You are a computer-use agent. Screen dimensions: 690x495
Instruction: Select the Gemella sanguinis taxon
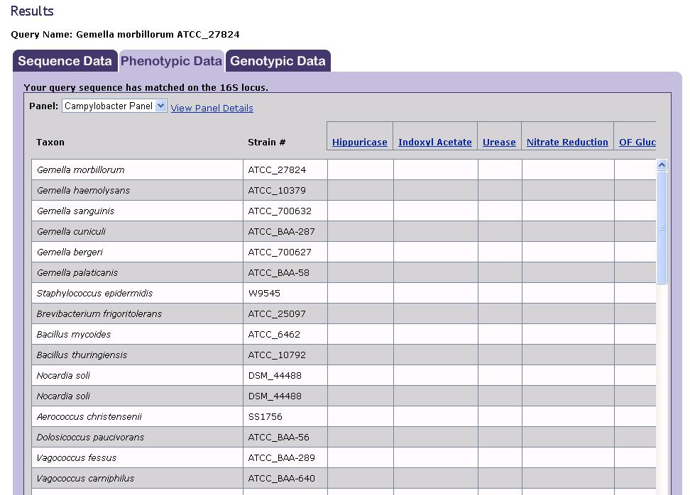(x=75, y=211)
